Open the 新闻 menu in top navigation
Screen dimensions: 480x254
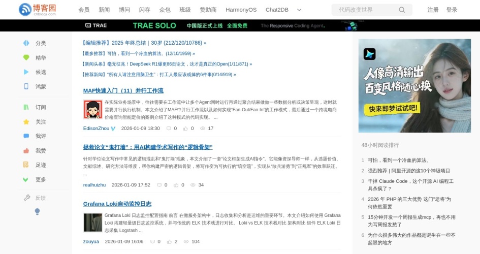104,10
